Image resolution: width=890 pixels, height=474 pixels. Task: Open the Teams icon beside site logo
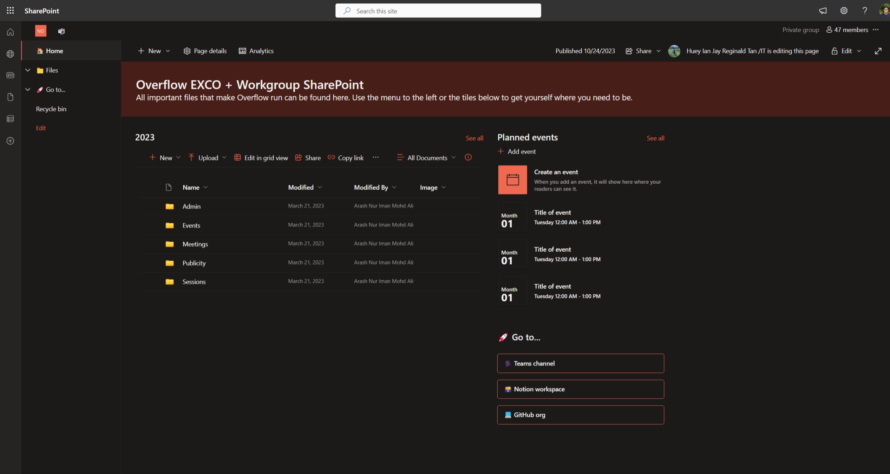tap(61, 31)
